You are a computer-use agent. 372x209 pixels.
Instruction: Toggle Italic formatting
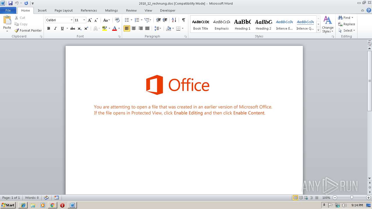tap(55, 28)
